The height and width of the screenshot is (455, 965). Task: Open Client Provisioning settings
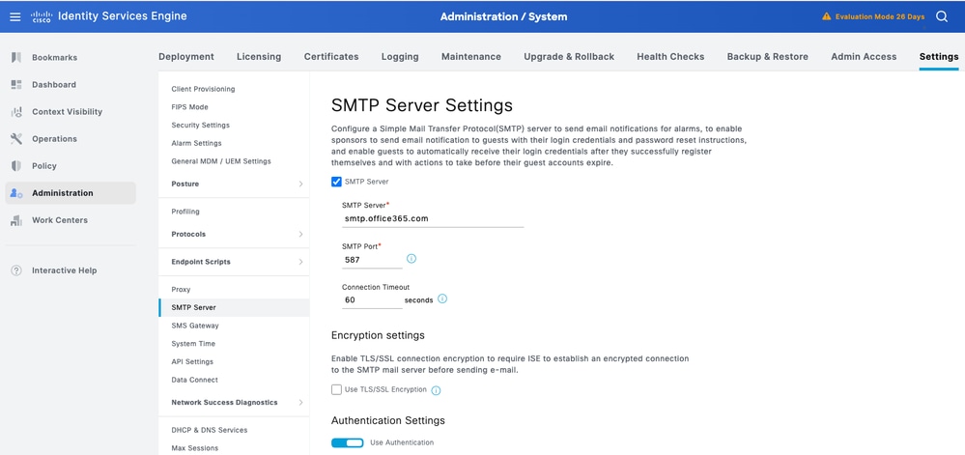point(203,89)
